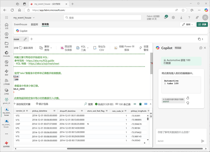Screen dimensions: 210x152
Task: Expand the KQL Tools dropdown
Action: (x=88, y=48)
